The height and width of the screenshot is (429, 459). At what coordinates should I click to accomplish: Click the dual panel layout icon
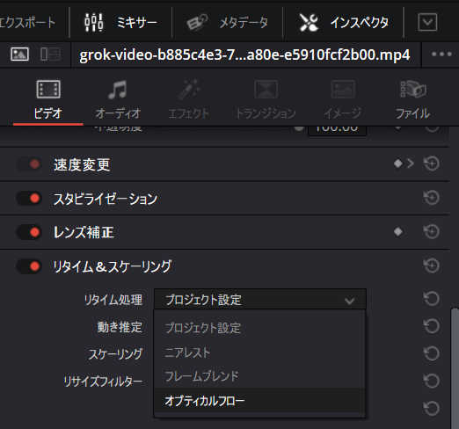tap(50, 55)
